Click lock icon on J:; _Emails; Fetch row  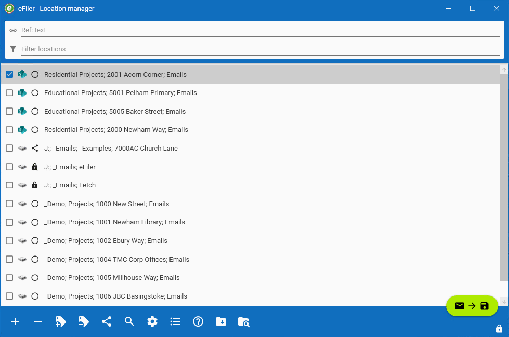35,185
